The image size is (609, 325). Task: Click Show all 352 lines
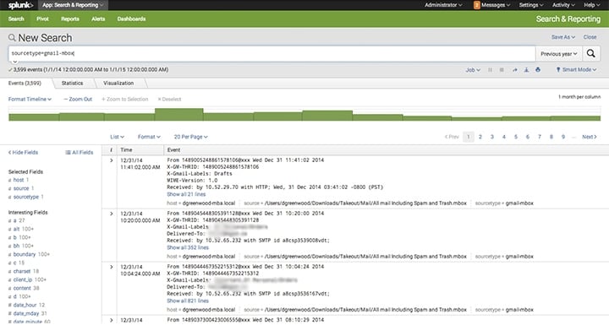188,247
